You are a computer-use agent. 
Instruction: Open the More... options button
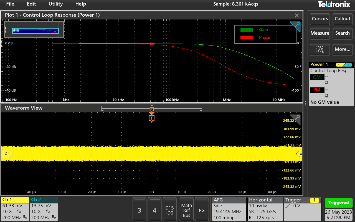tap(343, 49)
